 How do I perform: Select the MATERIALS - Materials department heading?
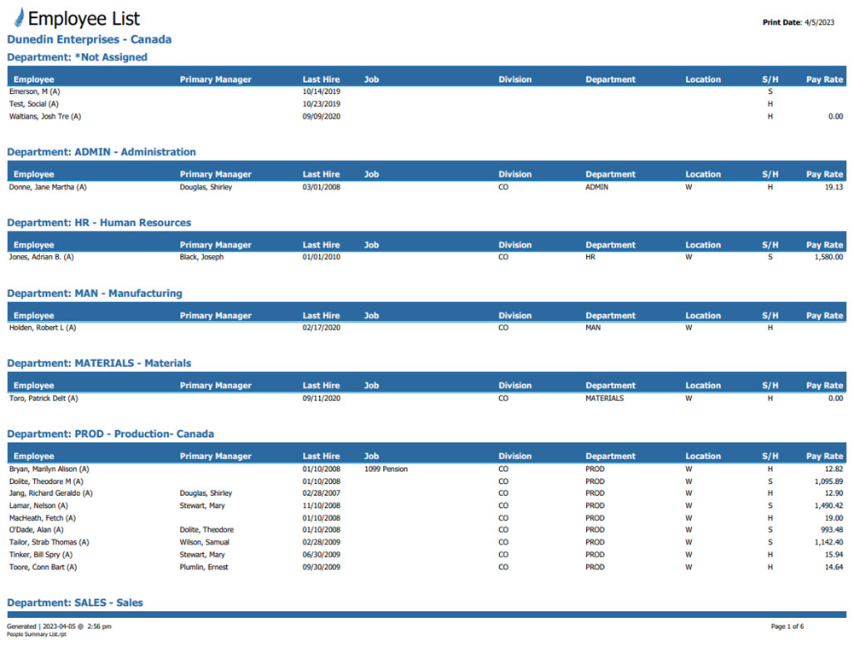[99, 364]
